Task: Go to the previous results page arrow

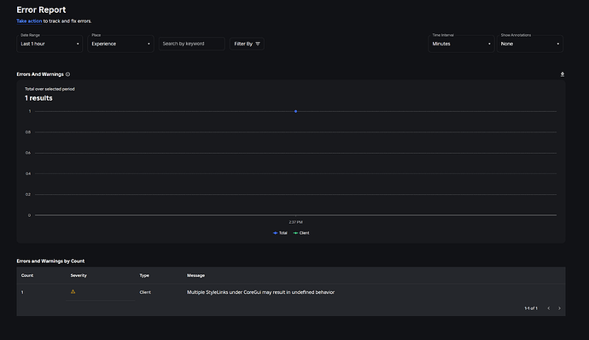Action: tap(548, 308)
